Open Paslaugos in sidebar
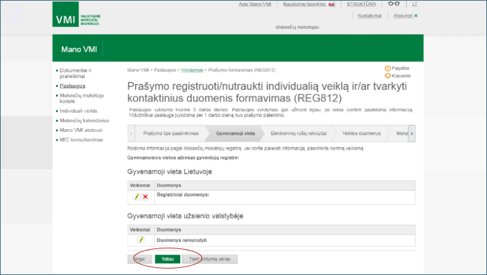This screenshot has height=275, width=487. click(72, 86)
